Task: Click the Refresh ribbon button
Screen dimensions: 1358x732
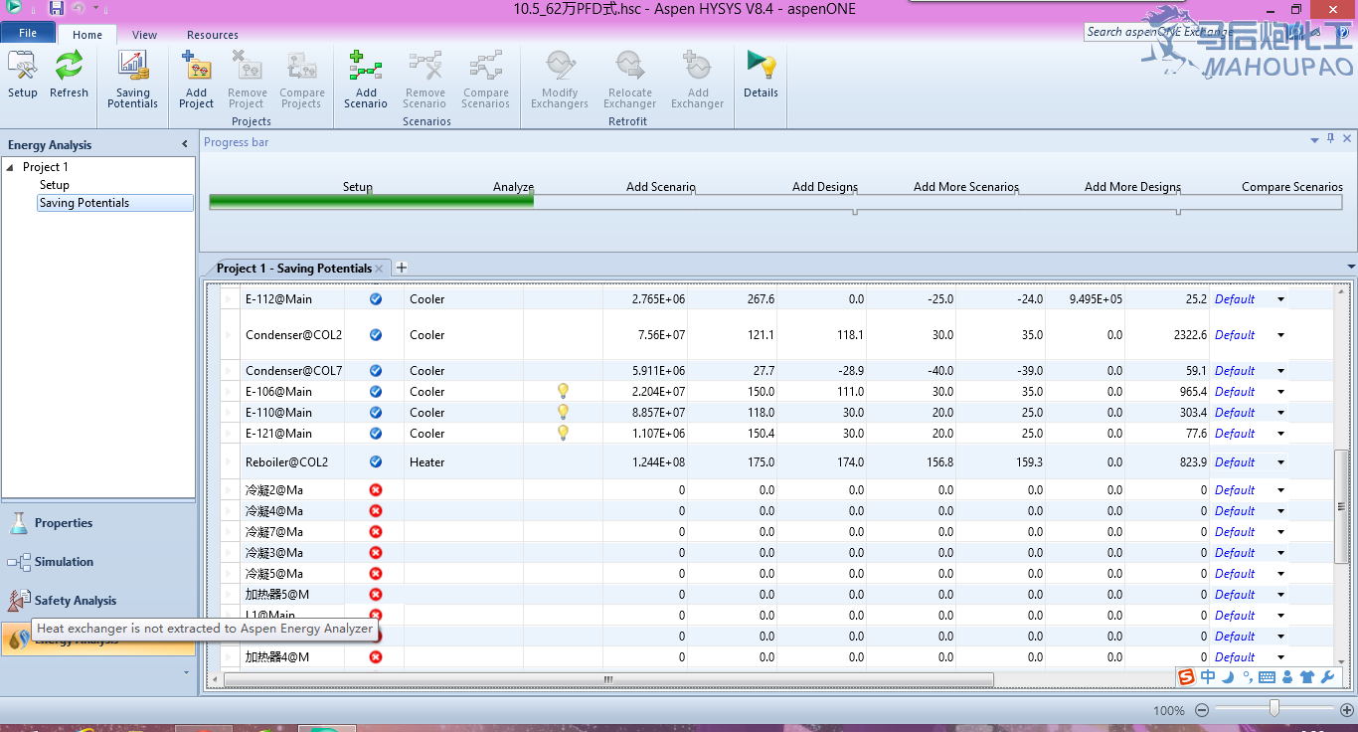Action: tap(69, 75)
